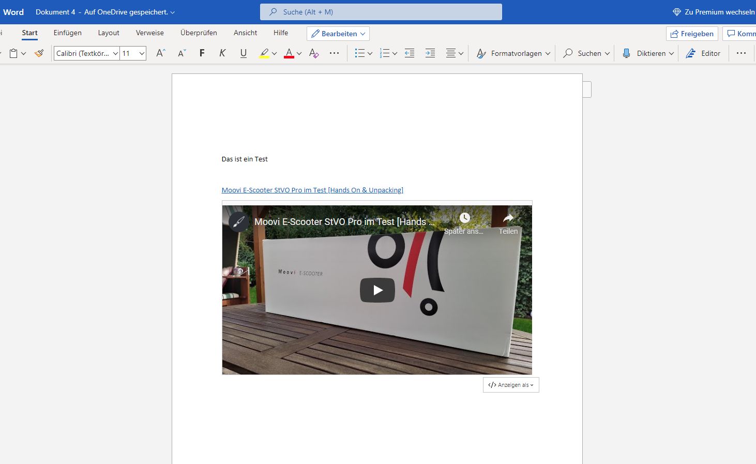
Task: Open Anzeigen als dropdown
Action: (x=511, y=385)
